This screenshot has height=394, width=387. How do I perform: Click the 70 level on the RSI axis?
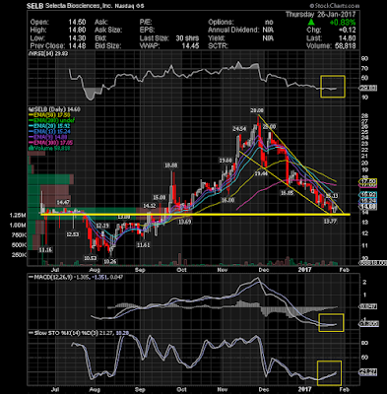tap(364, 68)
